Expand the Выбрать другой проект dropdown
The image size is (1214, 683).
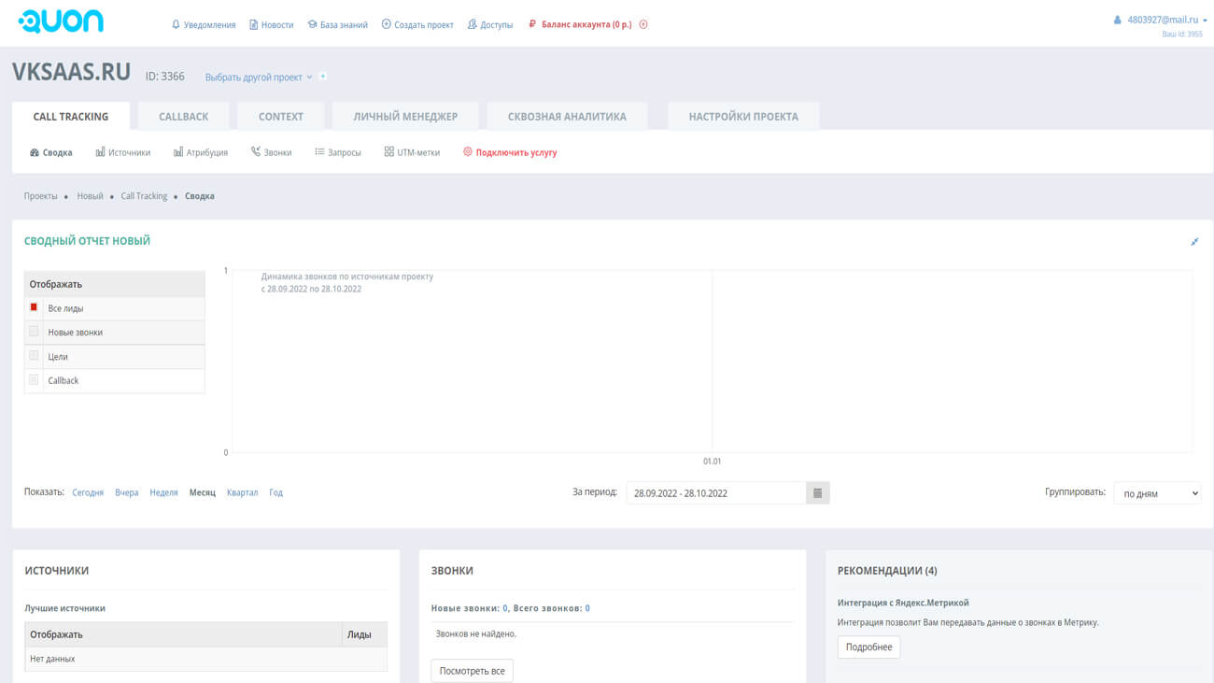[x=259, y=78]
